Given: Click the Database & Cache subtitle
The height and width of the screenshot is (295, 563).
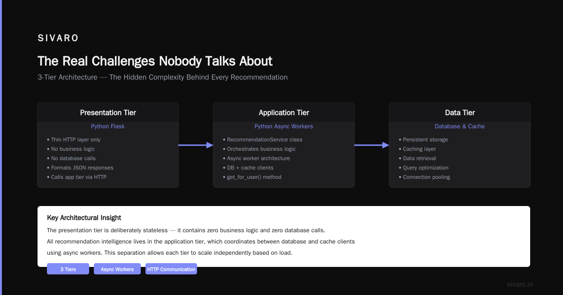Looking at the screenshot, I should click(x=460, y=126).
